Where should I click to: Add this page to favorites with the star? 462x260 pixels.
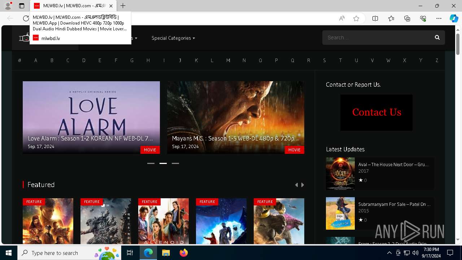point(356,18)
